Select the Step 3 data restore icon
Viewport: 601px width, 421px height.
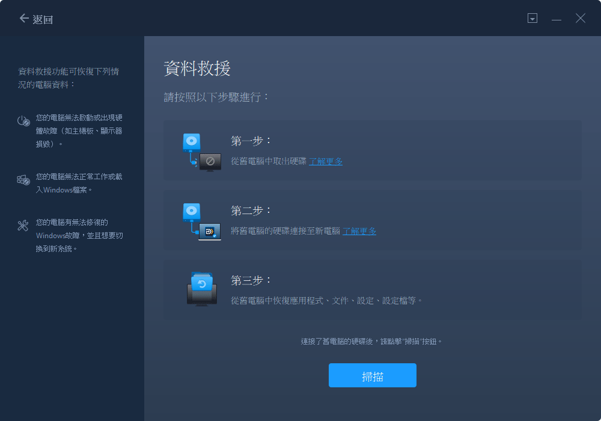click(201, 289)
